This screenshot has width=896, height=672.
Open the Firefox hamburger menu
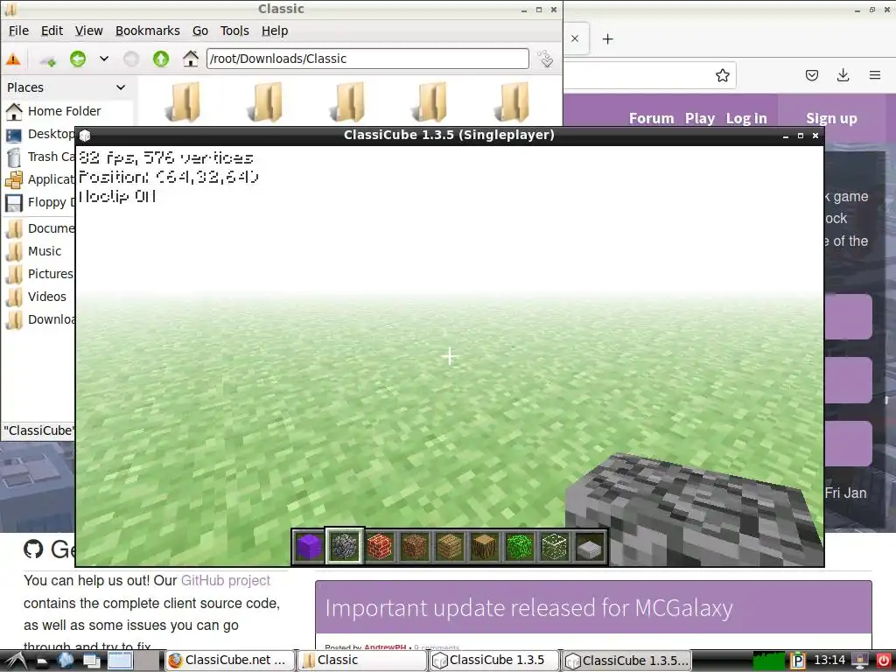tap(875, 75)
